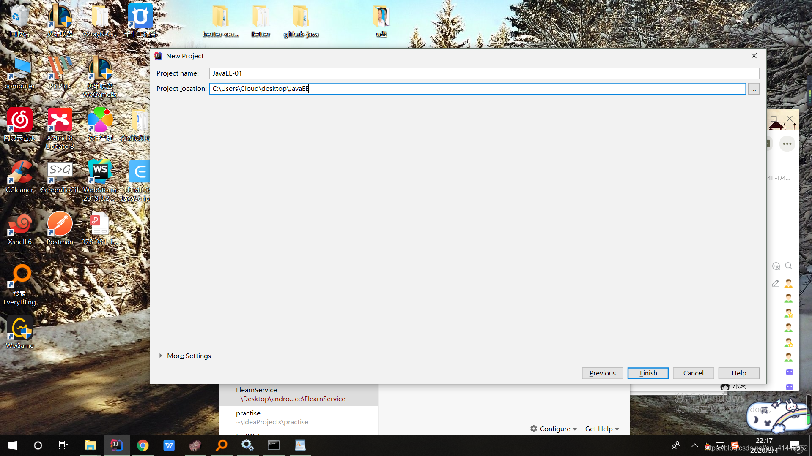Click the Windows Start button

13,445
